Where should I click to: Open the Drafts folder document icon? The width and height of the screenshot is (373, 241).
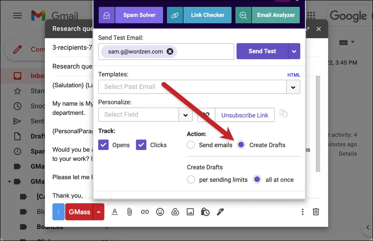click(x=17, y=136)
